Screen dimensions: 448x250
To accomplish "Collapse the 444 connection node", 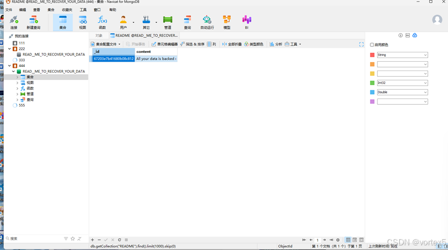I will click(9, 65).
